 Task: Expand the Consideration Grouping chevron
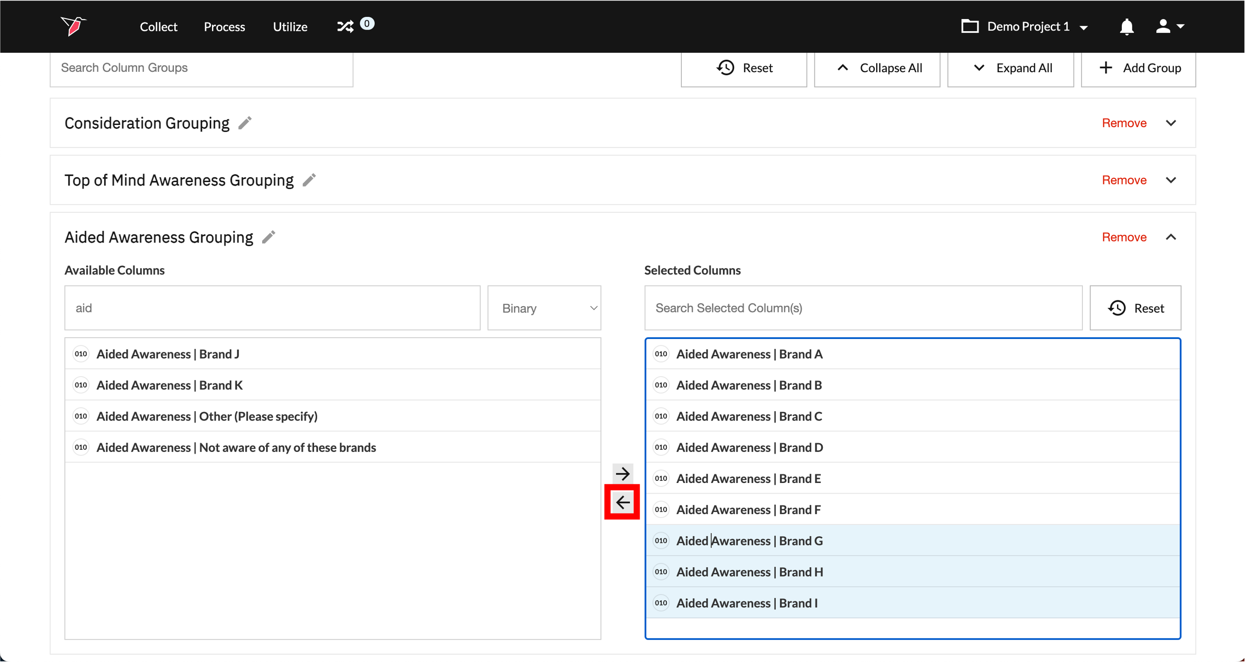1171,123
